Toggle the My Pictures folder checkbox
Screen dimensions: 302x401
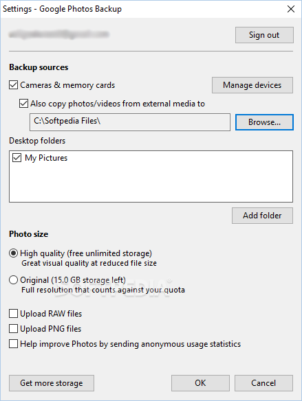17,158
